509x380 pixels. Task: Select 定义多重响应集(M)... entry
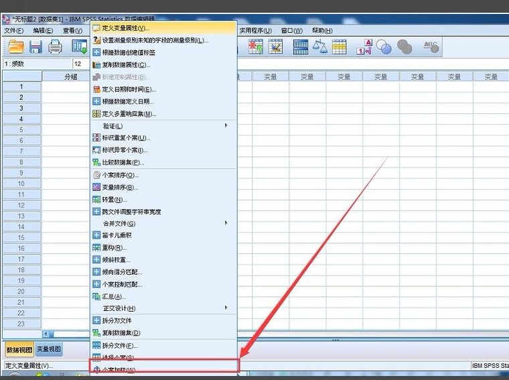(x=163, y=114)
